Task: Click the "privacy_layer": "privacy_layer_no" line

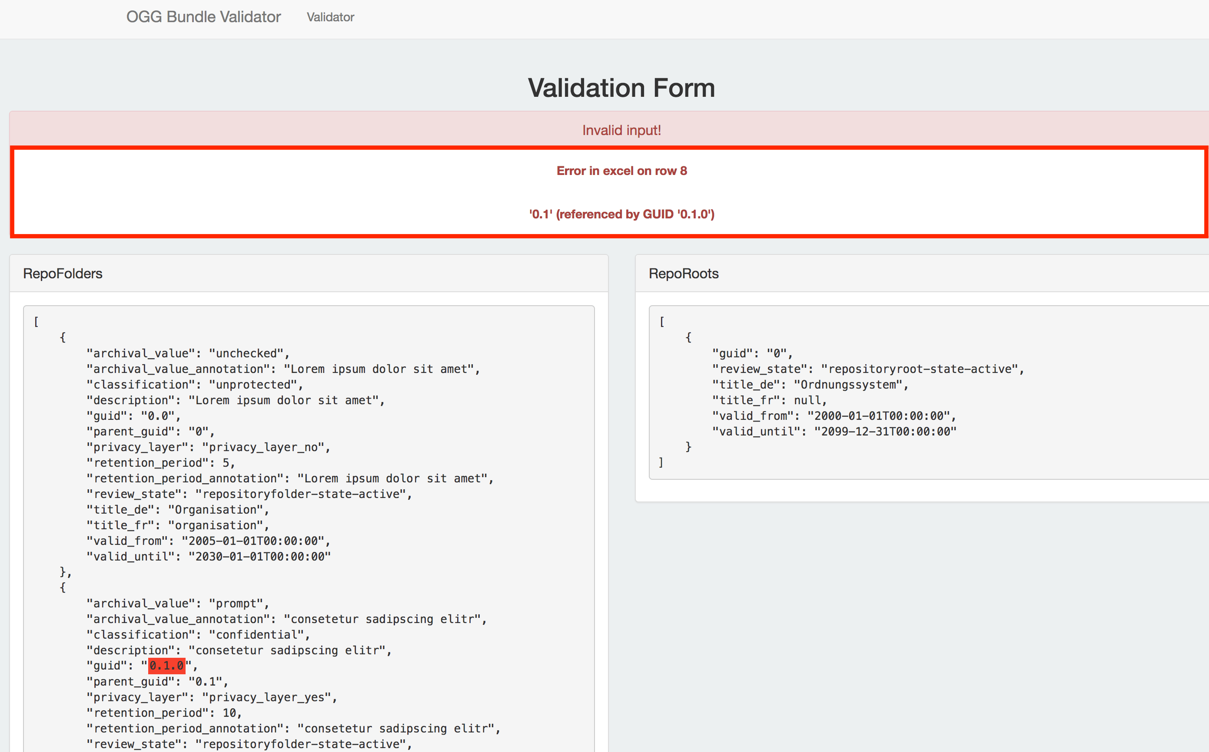Action: point(209,447)
